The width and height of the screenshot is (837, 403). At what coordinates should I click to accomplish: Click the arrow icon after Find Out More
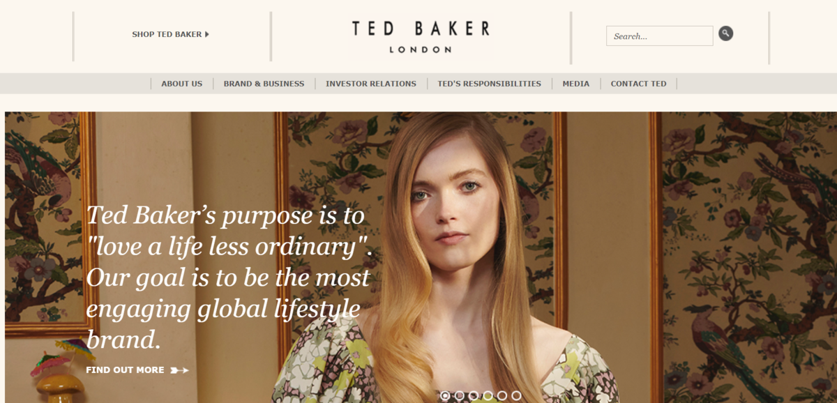(179, 370)
